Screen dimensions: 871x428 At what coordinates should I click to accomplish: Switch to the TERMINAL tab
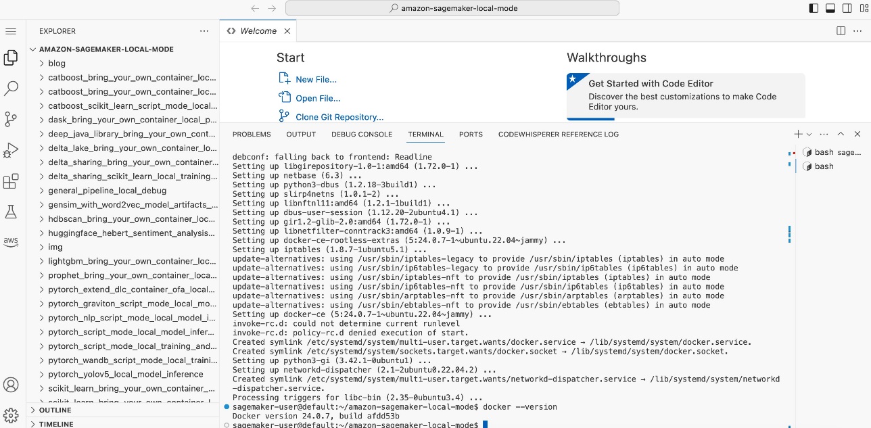click(425, 134)
